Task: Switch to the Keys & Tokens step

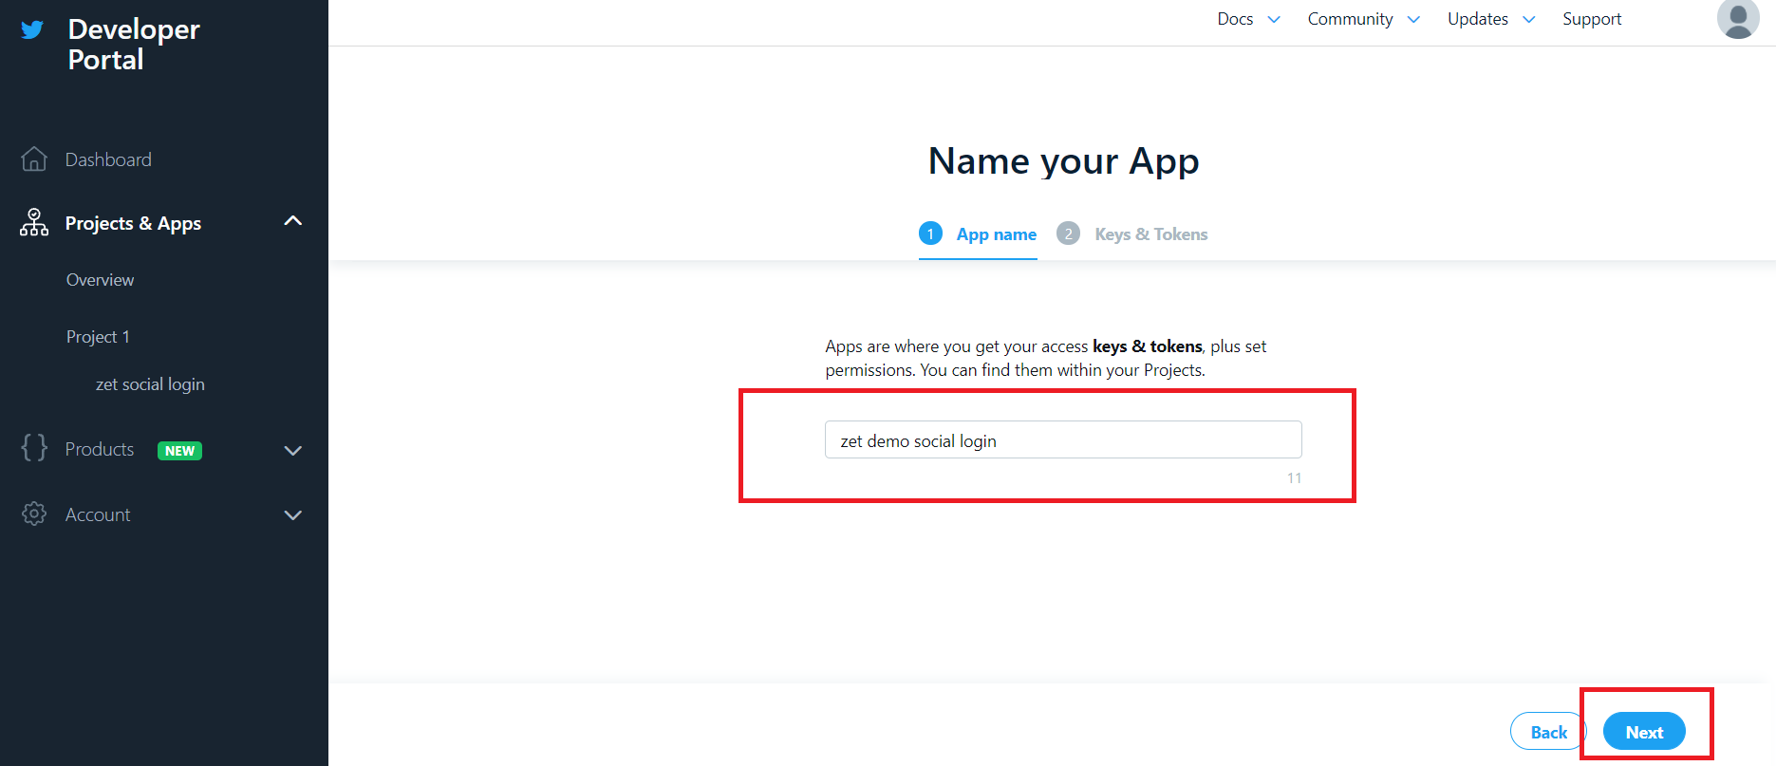Action: [1150, 234]
